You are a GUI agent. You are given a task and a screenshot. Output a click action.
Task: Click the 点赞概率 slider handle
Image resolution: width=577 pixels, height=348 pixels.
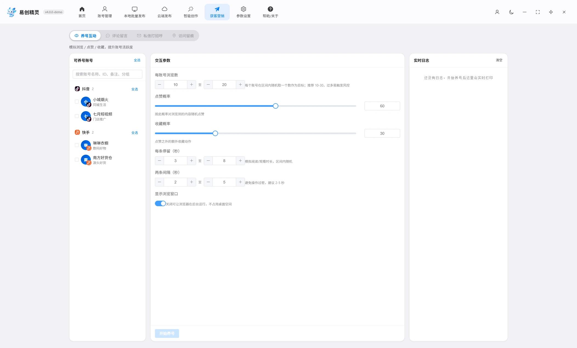coord(276,106)
